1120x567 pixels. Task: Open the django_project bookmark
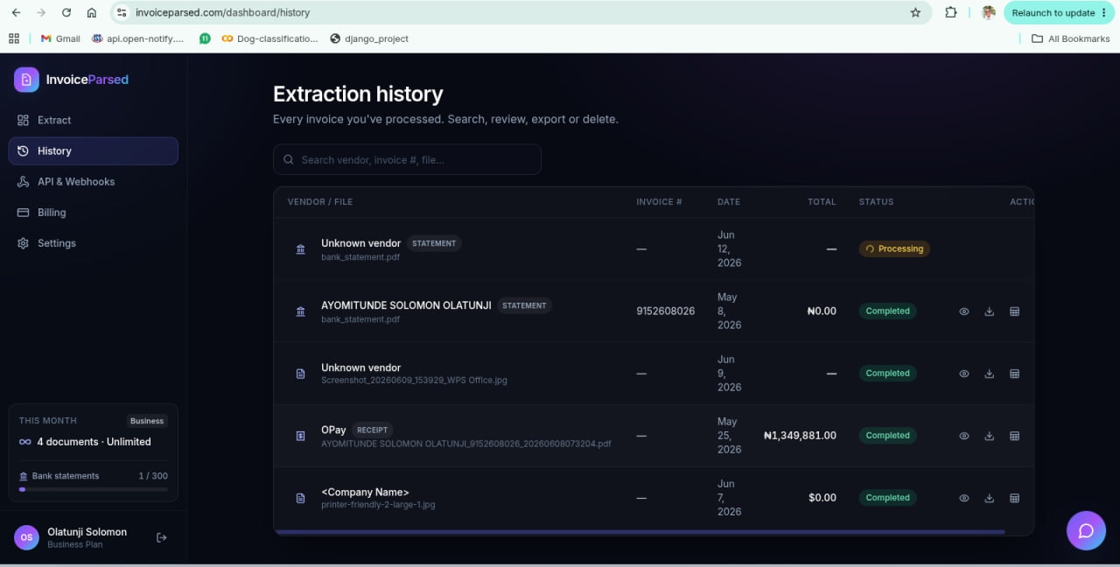pos(369,38)
